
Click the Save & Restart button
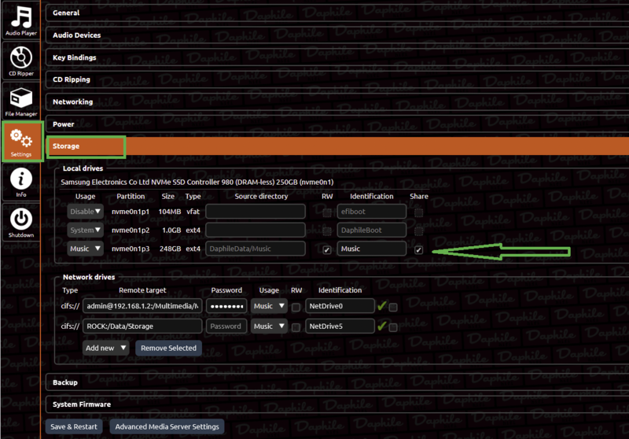[74, 426]
